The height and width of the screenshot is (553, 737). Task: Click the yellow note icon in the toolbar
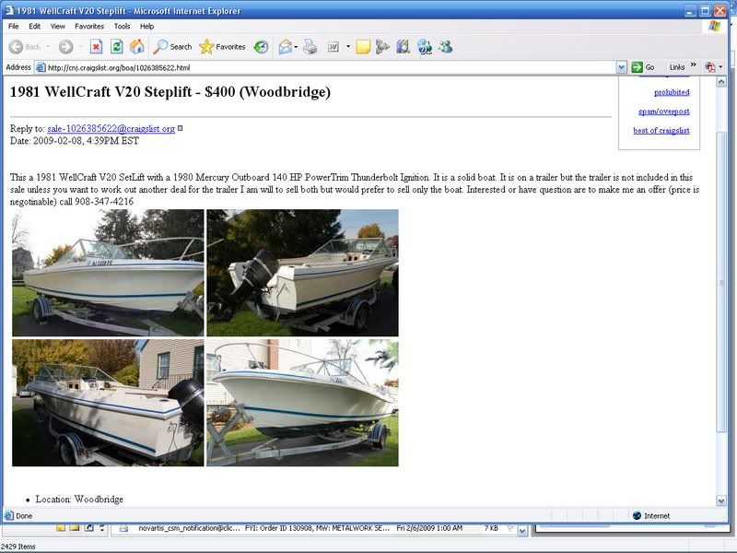click(363, 47)
